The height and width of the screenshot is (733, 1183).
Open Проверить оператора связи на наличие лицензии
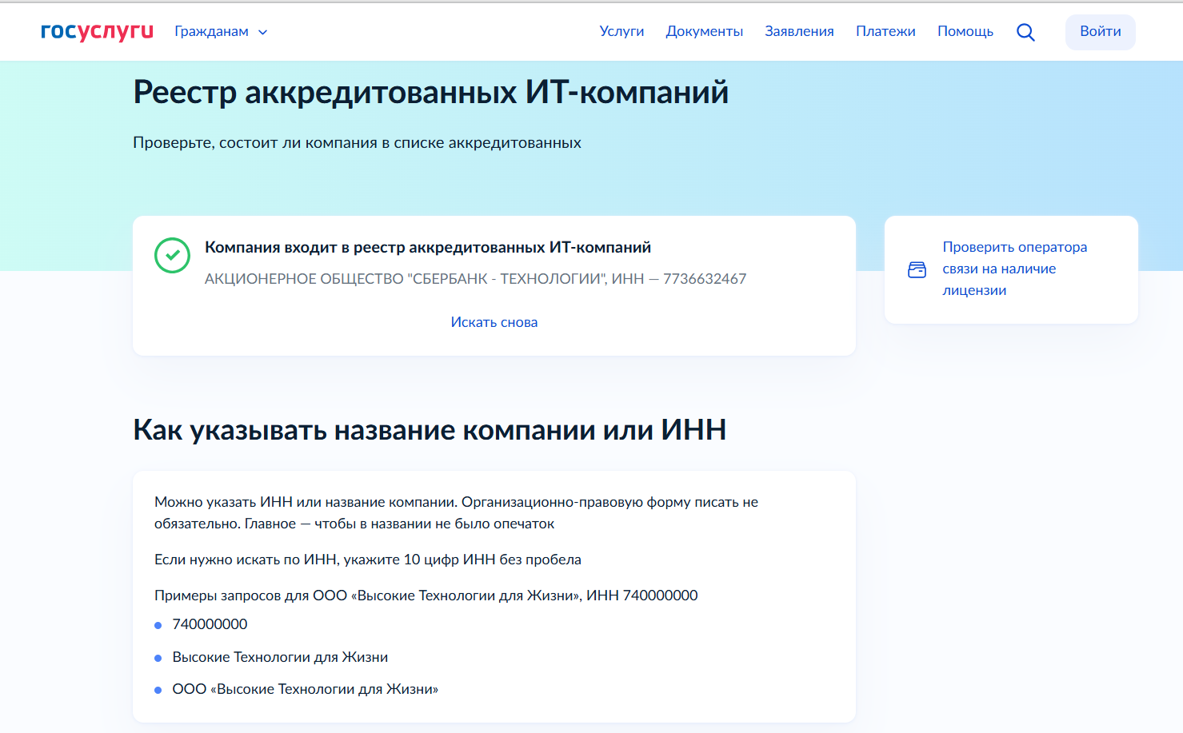pos(1014,269)
